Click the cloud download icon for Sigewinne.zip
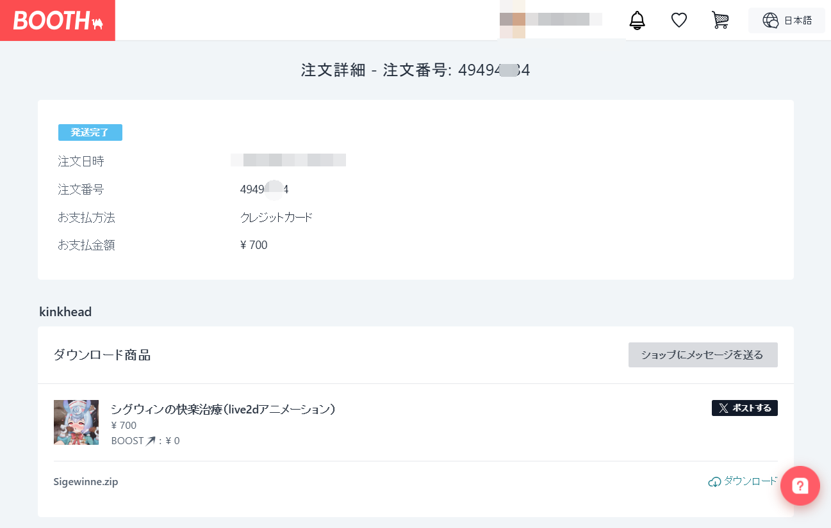The width and height of the screenshot is (831, 528). tap(714, 482)
